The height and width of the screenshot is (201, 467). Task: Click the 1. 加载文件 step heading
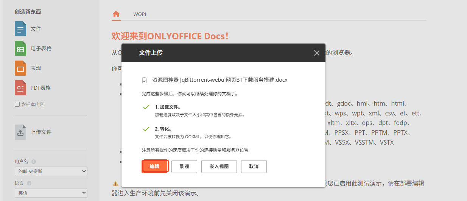[x=168, y=107]
